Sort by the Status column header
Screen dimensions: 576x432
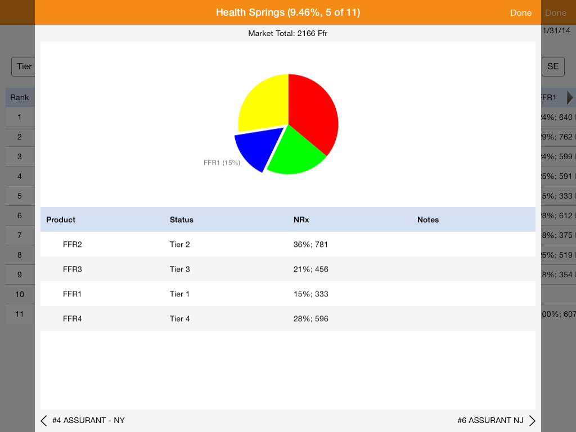[181, 220]
